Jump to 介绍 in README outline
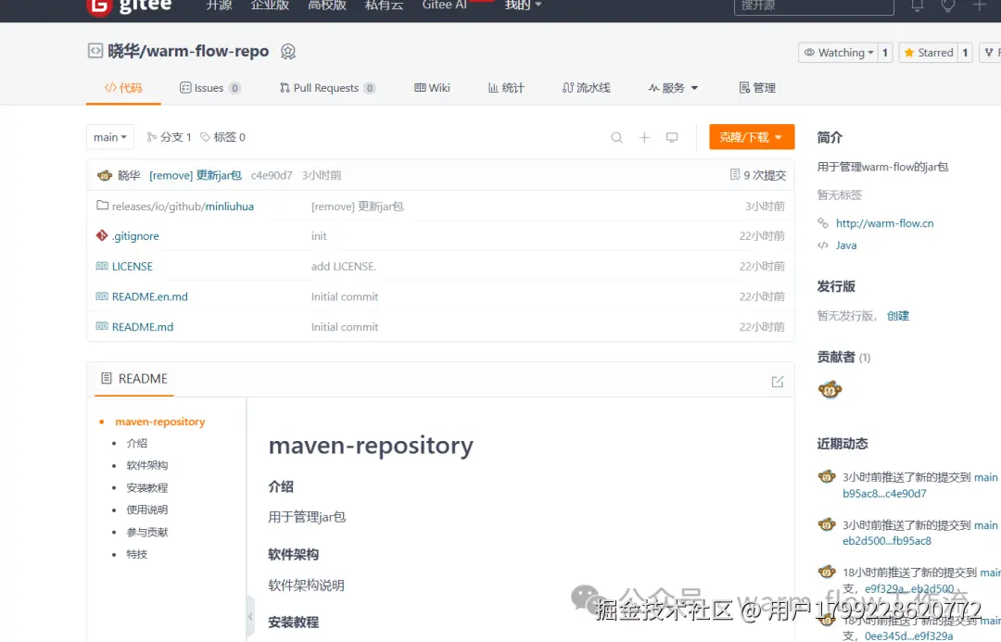 136,443
